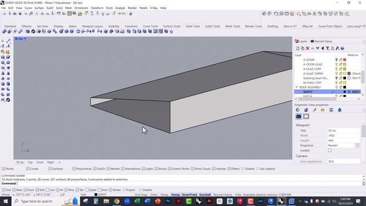Click the Open file folder icon in top toolbar
Viewport: 366px width, 206px height.
pos(80,14)
